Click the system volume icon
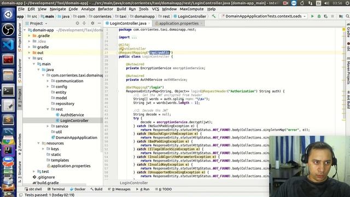Viewport: 350px width, 197px height. point(326,3)
